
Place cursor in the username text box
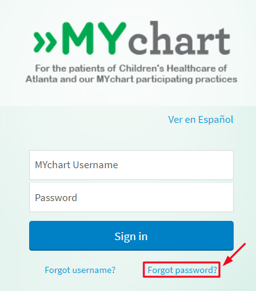(x=131, y=165)
